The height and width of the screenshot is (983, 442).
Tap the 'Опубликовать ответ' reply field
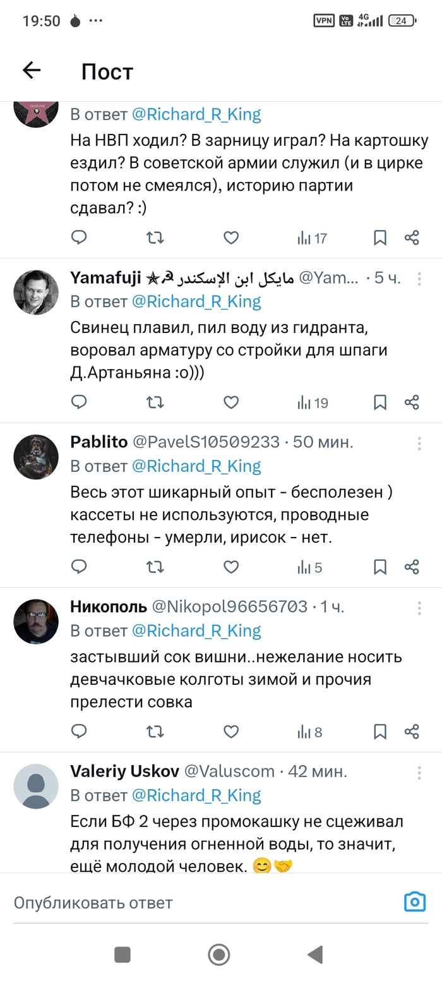point(189,902)
